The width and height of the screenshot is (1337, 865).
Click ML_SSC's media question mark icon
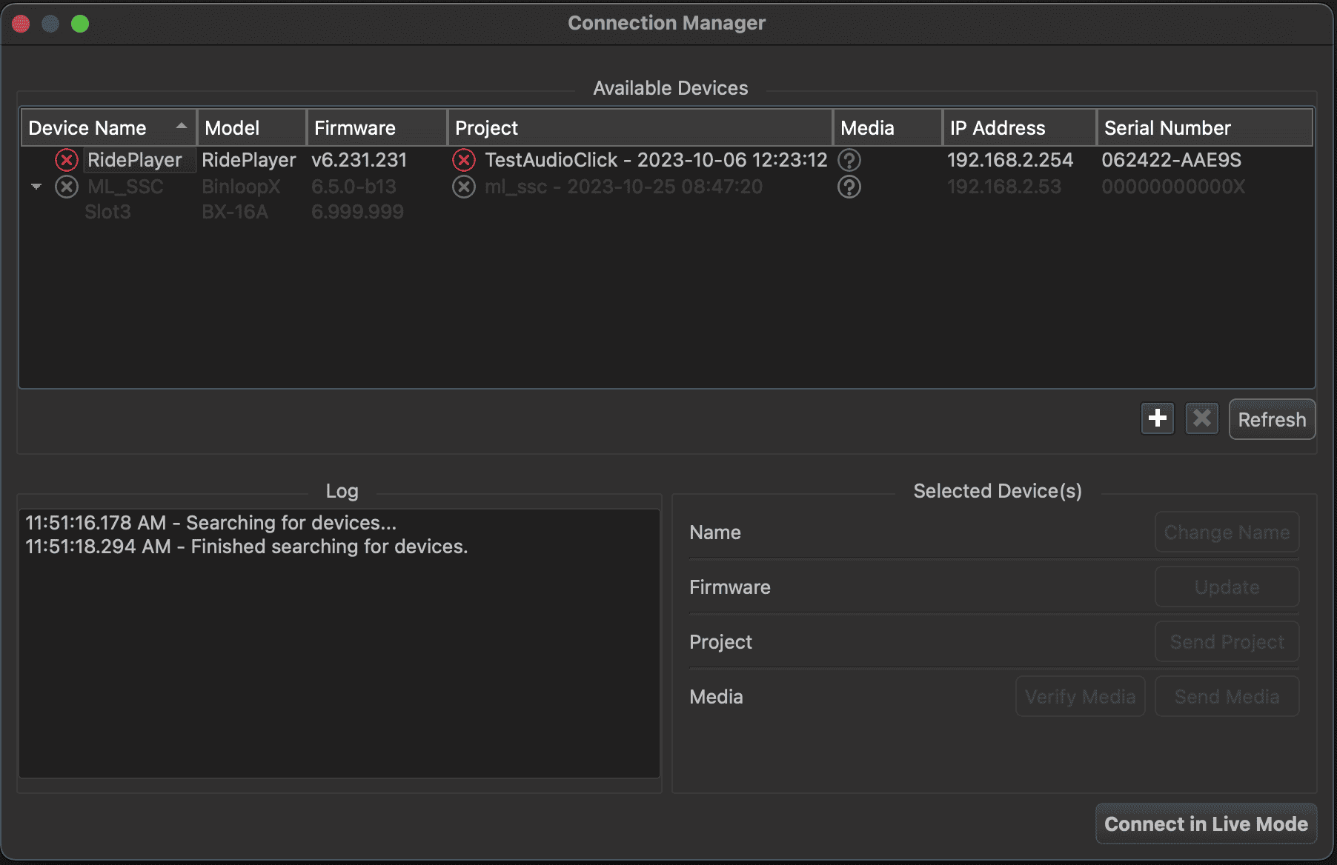pyautogui.click(x=849, y=187)
